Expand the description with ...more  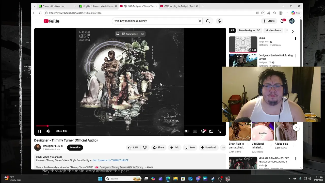tap(149, 167)
